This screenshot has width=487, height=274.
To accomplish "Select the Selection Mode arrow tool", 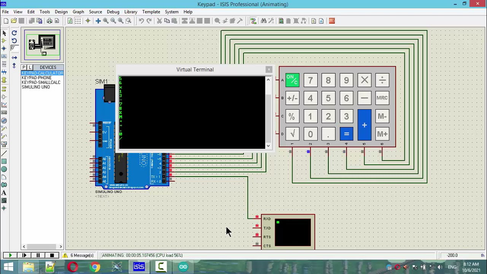I will [4, 33].
